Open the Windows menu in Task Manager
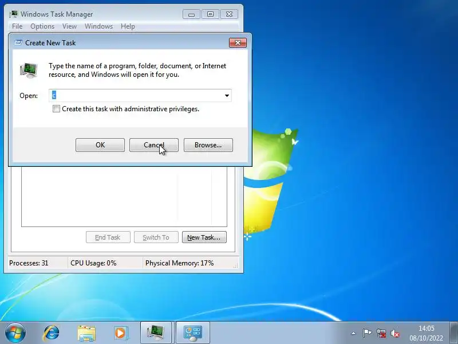This screenshot has height=344, width=458. 98,26
